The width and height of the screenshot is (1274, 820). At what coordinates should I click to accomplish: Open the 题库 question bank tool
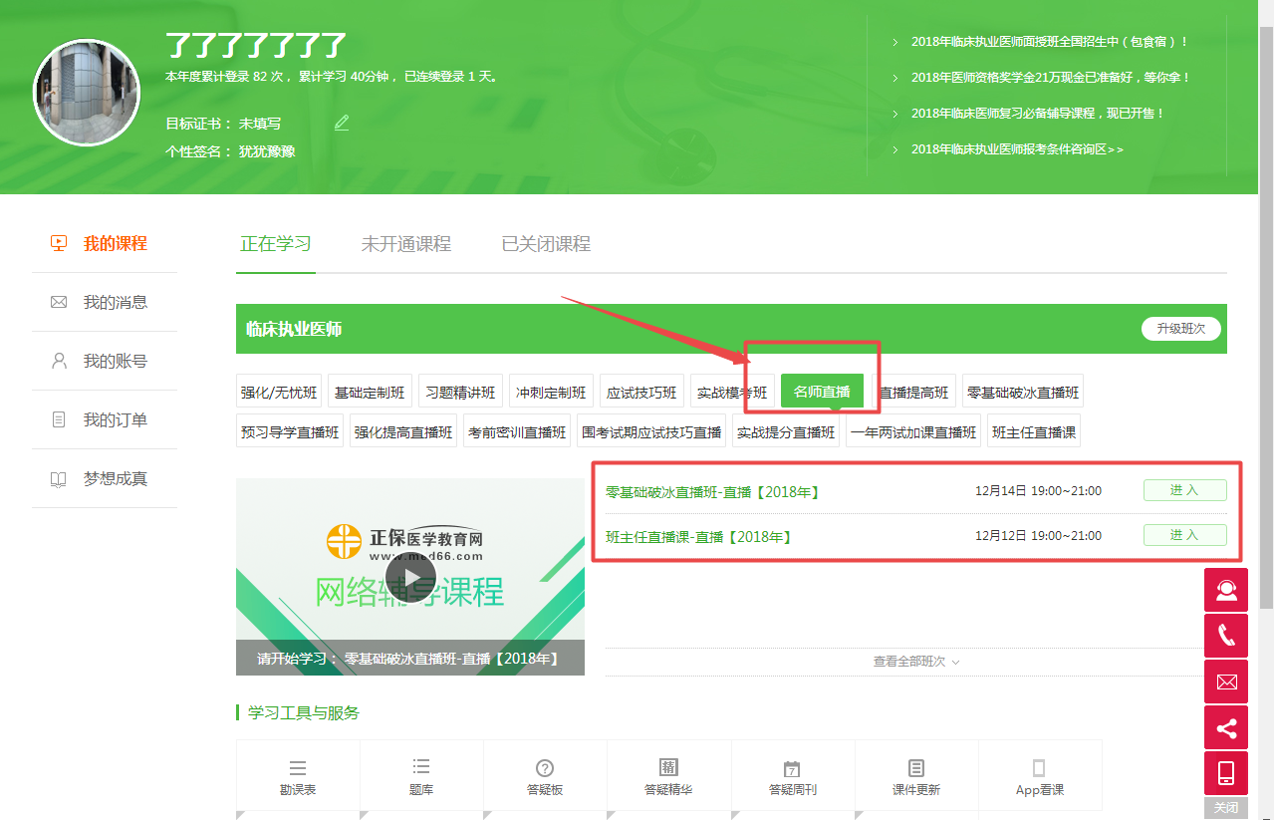pyautogui.click(x=421, y=777)
